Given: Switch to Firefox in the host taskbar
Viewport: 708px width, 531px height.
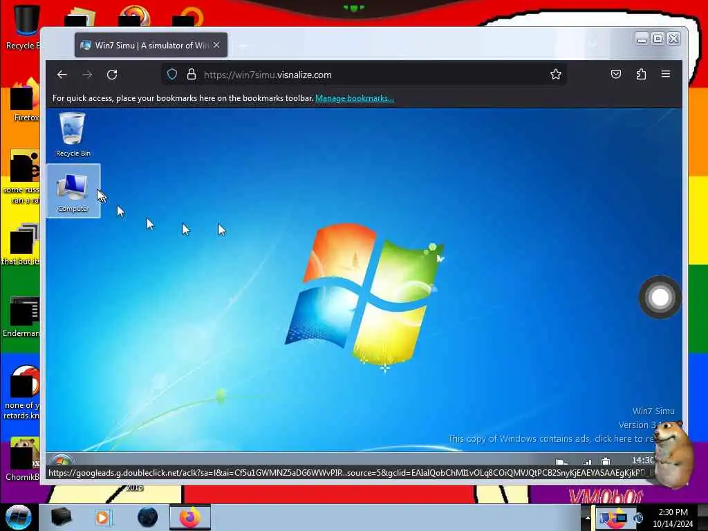Looking at the screenshot, I should tap(190, 517).
